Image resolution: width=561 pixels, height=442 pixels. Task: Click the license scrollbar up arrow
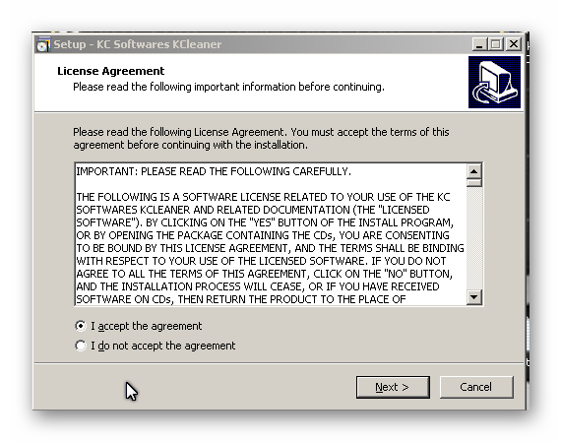click(x=474, y=171)
